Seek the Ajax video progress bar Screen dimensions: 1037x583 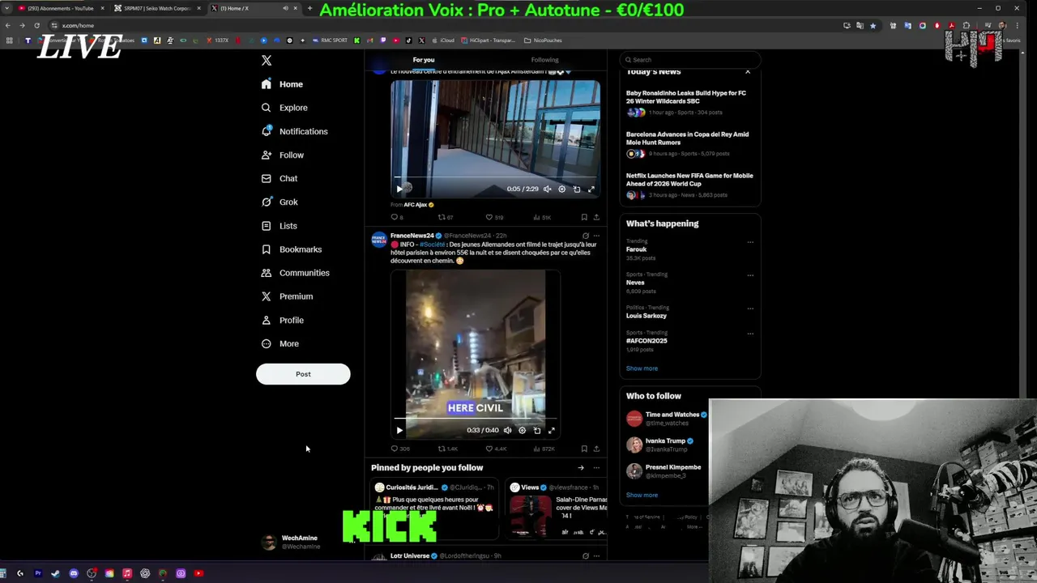tap(495, 177)
